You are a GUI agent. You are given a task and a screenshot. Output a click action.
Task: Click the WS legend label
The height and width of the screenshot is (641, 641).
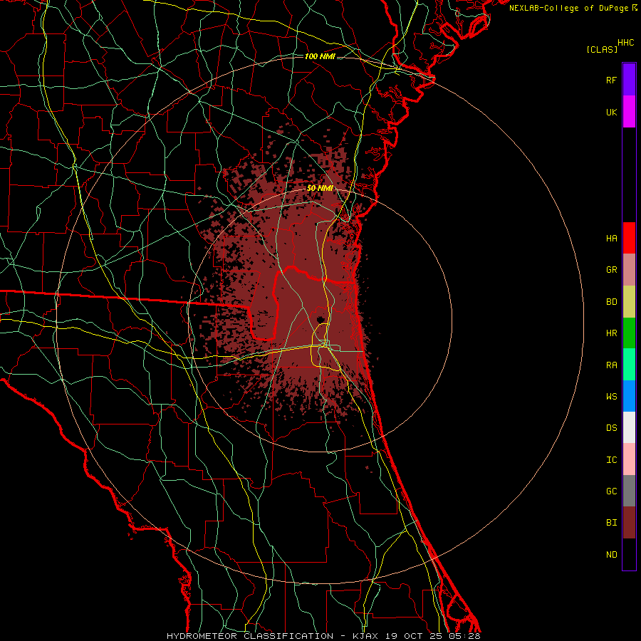point(611,397)
